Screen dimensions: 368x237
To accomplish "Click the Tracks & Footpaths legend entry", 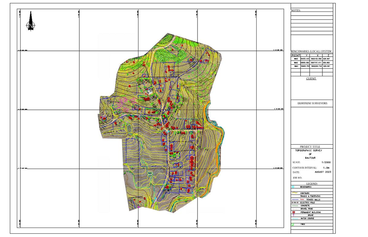I will (x=310, y=196).
